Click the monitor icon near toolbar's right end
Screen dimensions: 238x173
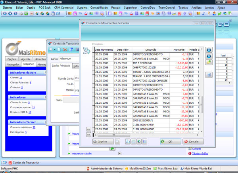(225, 13)
